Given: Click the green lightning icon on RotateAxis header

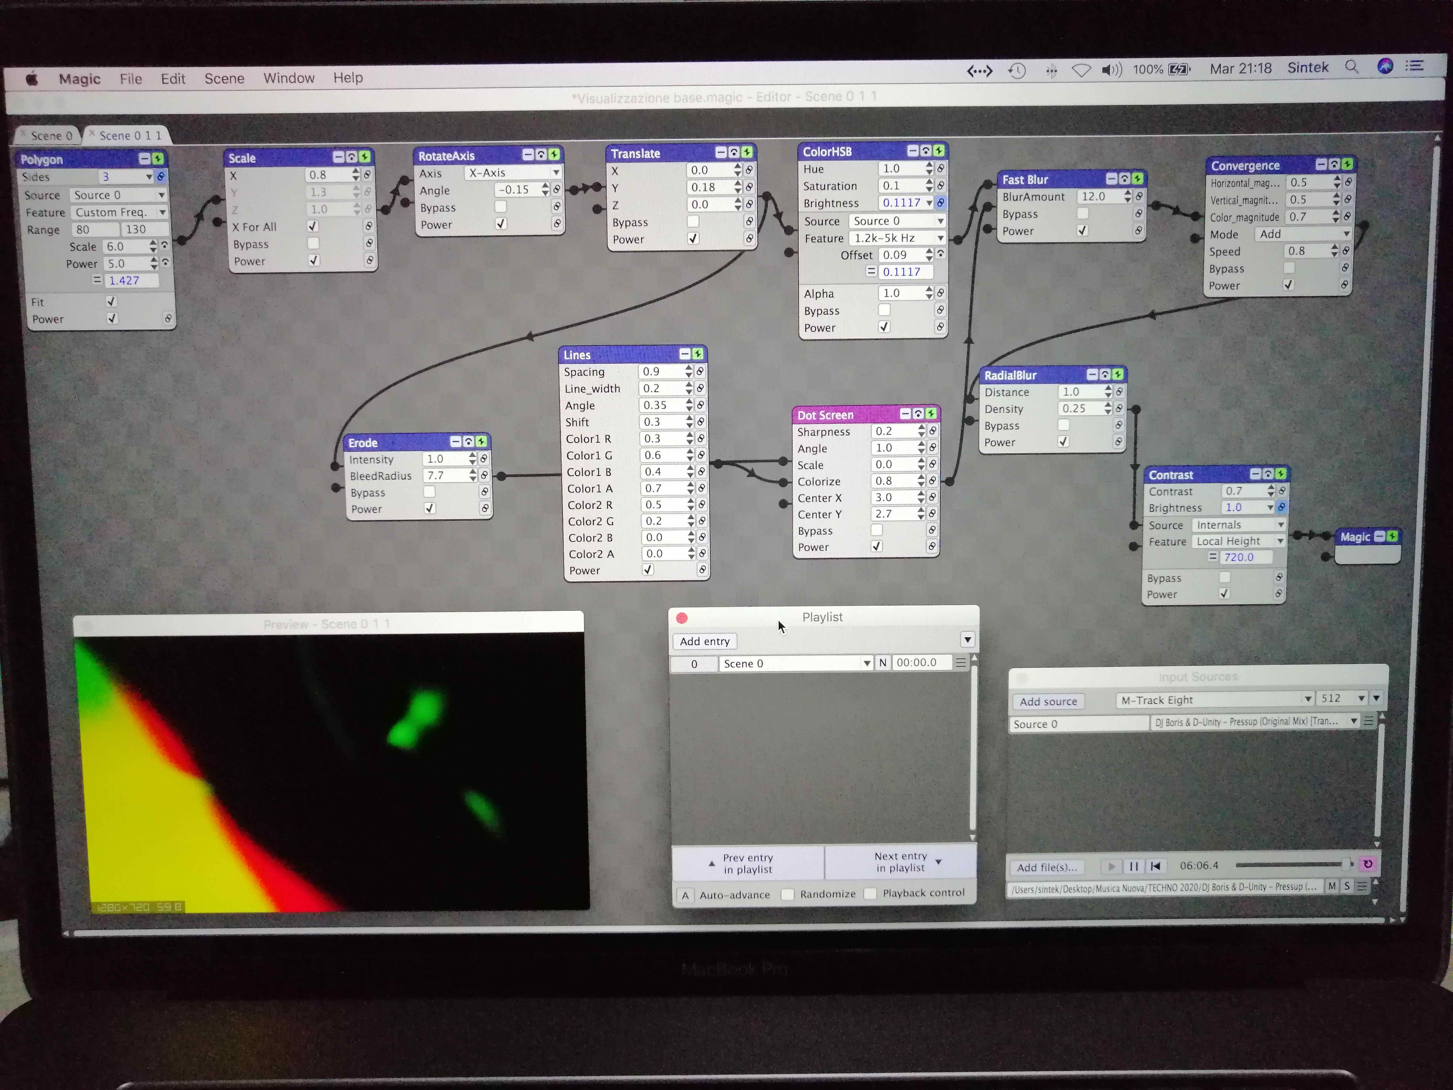Looking at the screenshot, I should [555, 154].
